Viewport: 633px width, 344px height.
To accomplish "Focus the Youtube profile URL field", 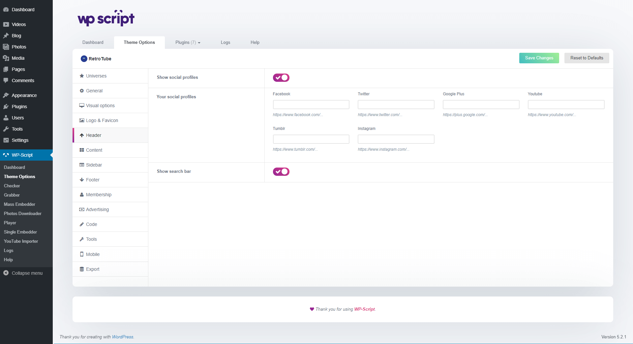I will [566, 105].
